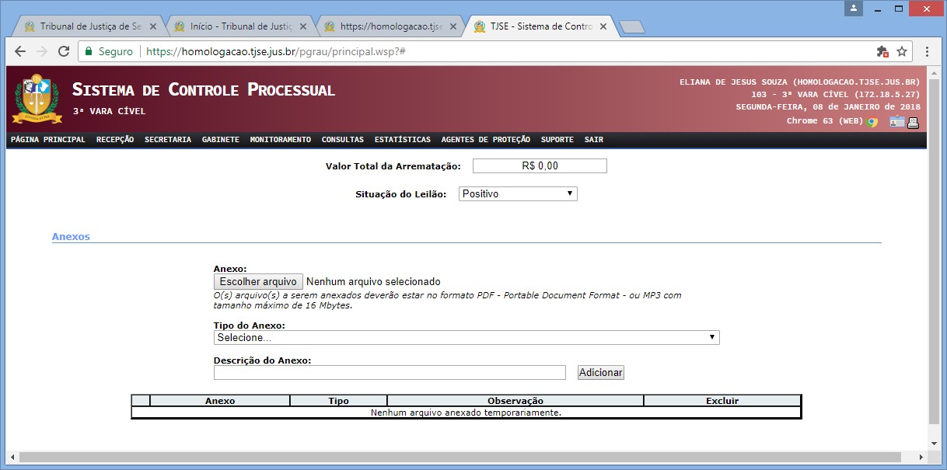This screenshot has height=470, width=947.
Task: Bookmark this page with the star icon
Action: pos(902,51)
